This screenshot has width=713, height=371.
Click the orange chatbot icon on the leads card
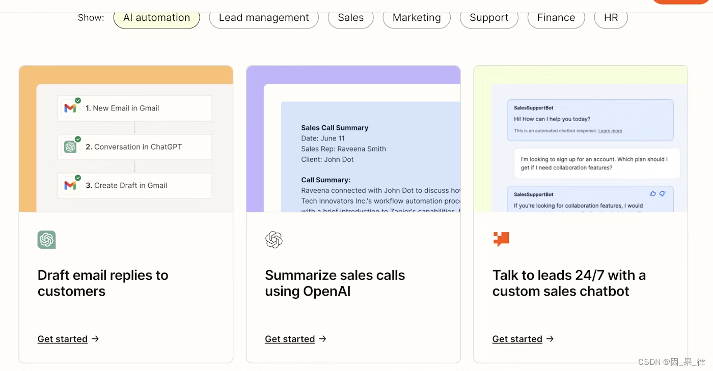coord(501,239)
